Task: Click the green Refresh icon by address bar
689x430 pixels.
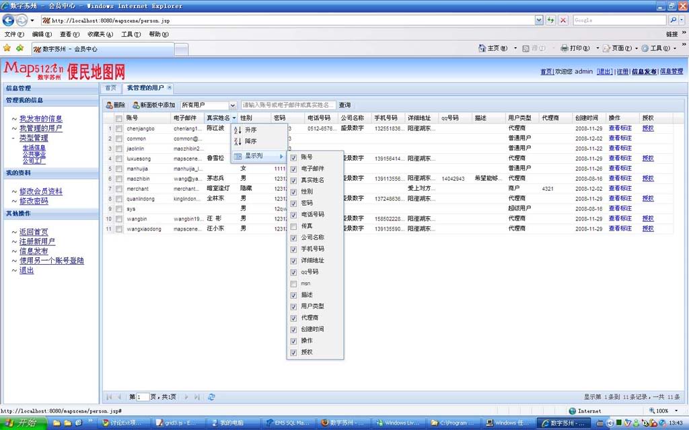Action: point(550,20)
